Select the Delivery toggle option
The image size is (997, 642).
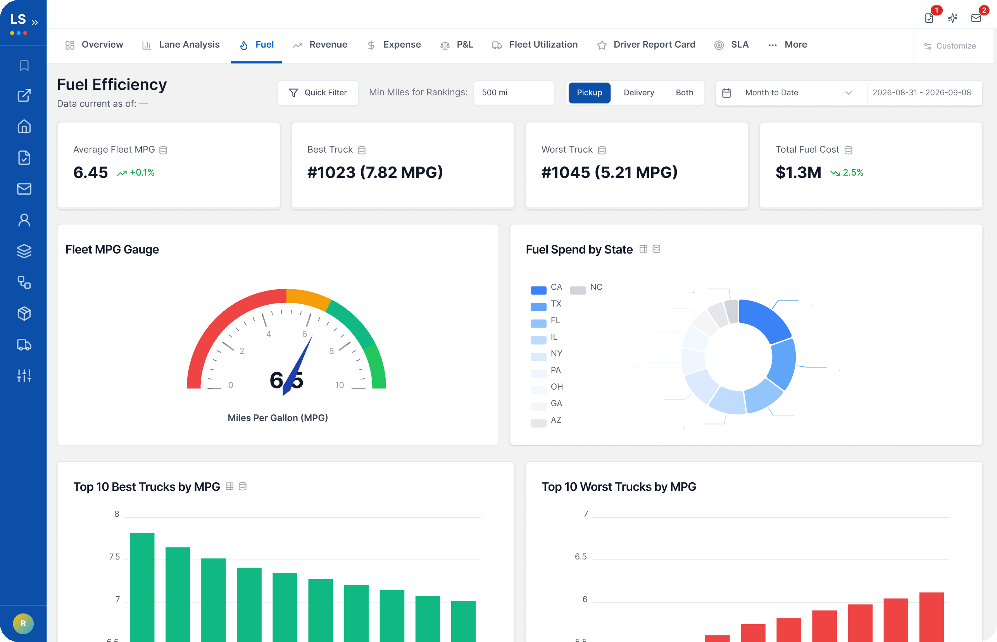tap(638, 93)
